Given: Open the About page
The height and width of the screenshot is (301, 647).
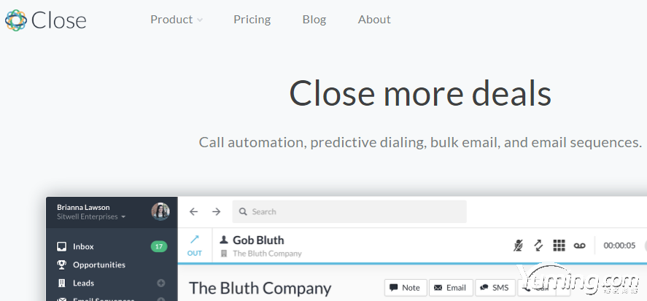Looking at the screenshot, I should click(x=374, y=20).
